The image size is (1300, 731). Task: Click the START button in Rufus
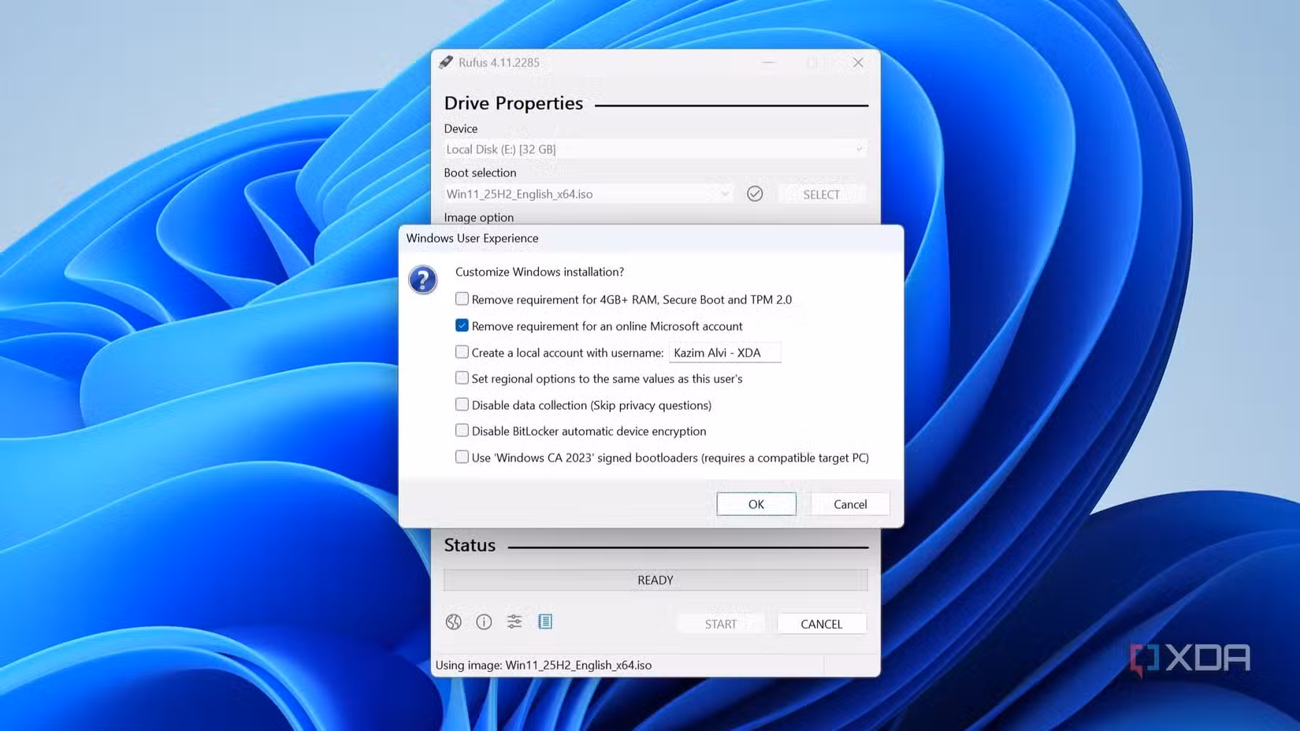coord(721,624)
